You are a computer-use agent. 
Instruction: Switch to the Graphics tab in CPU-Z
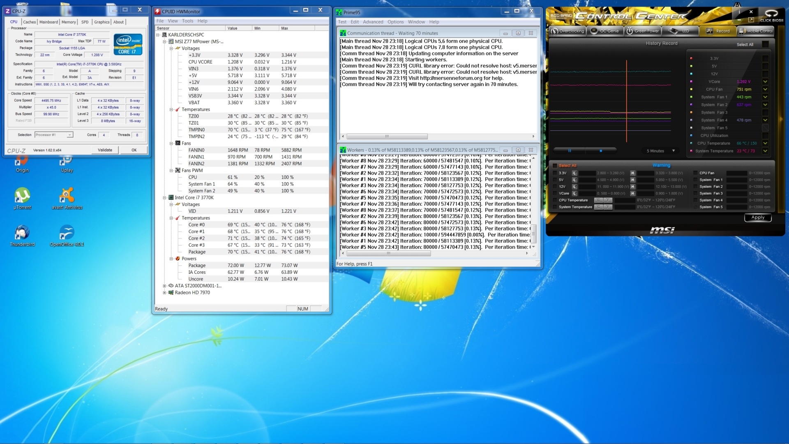click(102, 22)
